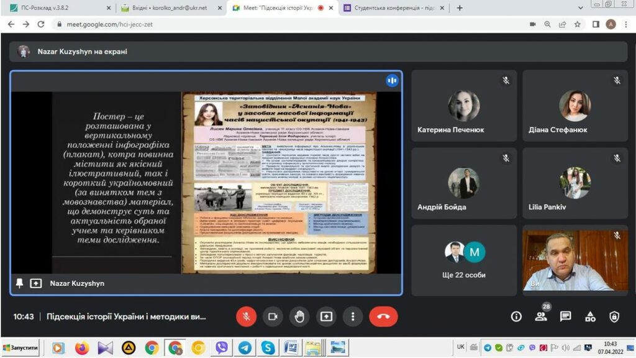636x358 pixels.
Task: Unmute the microphone in Meet toolbar
Action: pyautogui.click(x=246, y=316)
